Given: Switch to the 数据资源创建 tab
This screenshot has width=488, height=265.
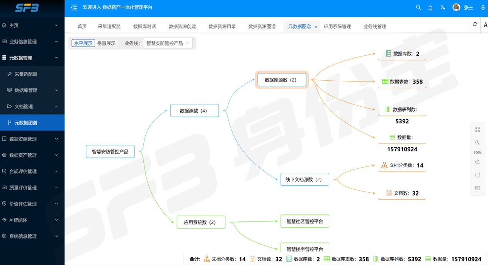Looking at the screenshot, I should [x=182, y=26].
